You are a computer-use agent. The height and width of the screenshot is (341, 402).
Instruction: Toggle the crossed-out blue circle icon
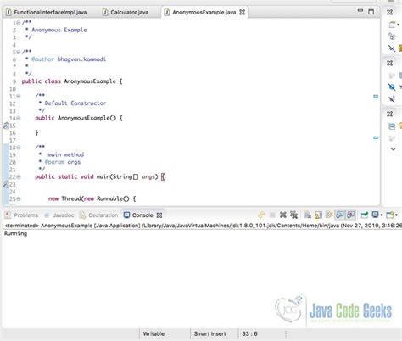392,87
